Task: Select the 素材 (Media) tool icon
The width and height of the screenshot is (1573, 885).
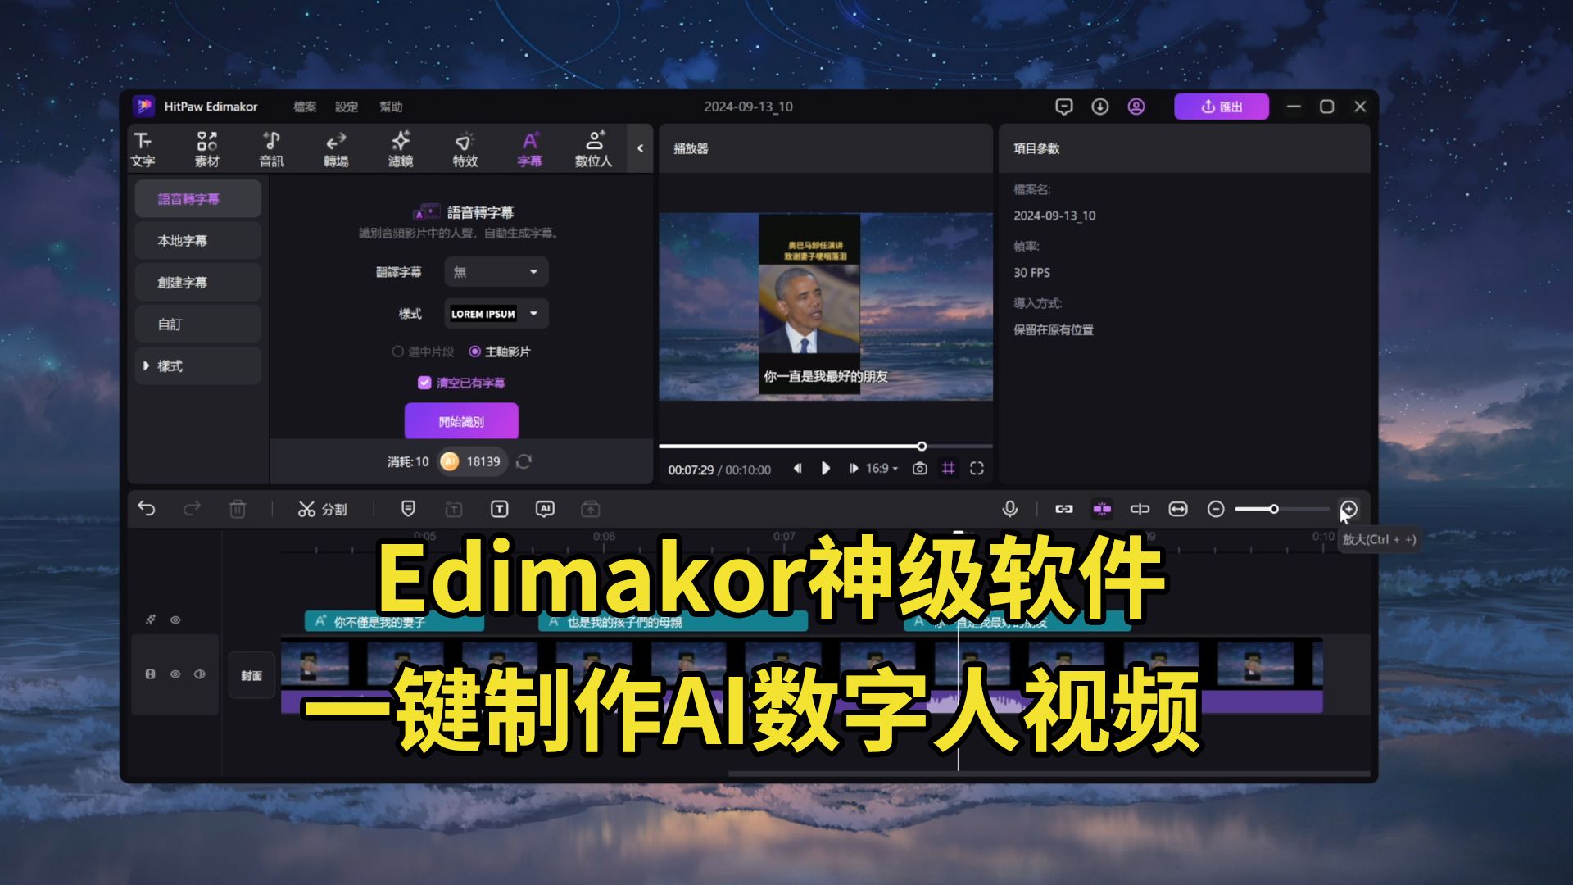Action: (206, 149)
